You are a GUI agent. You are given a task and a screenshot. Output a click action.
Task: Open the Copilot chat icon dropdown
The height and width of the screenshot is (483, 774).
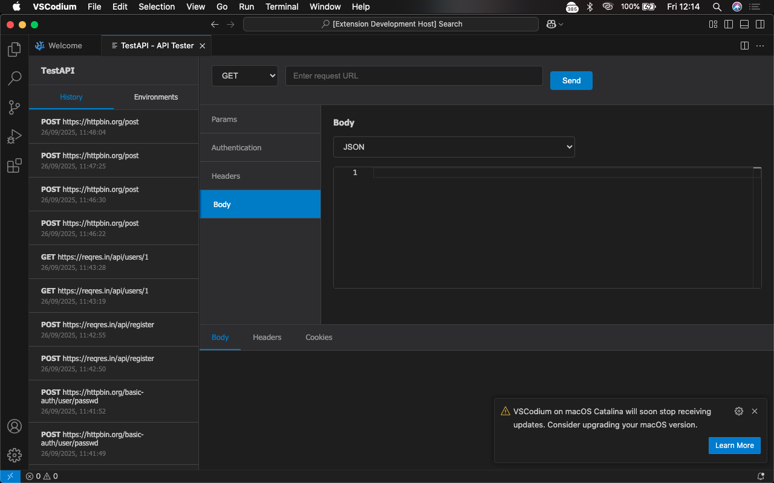[x=554, y=24]
